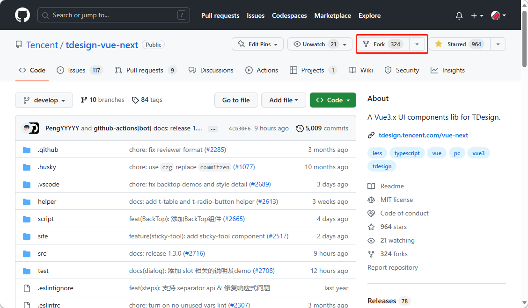
Task: Select the vue topic tag
Action: [437, 153]
